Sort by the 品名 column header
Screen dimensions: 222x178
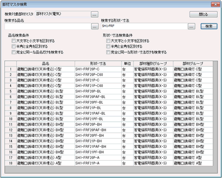tap(45, 64)
